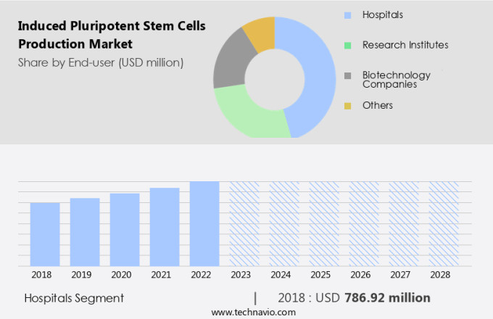
Task: Click the green Research Institutes legend swatch
Action: coord(348,45)
